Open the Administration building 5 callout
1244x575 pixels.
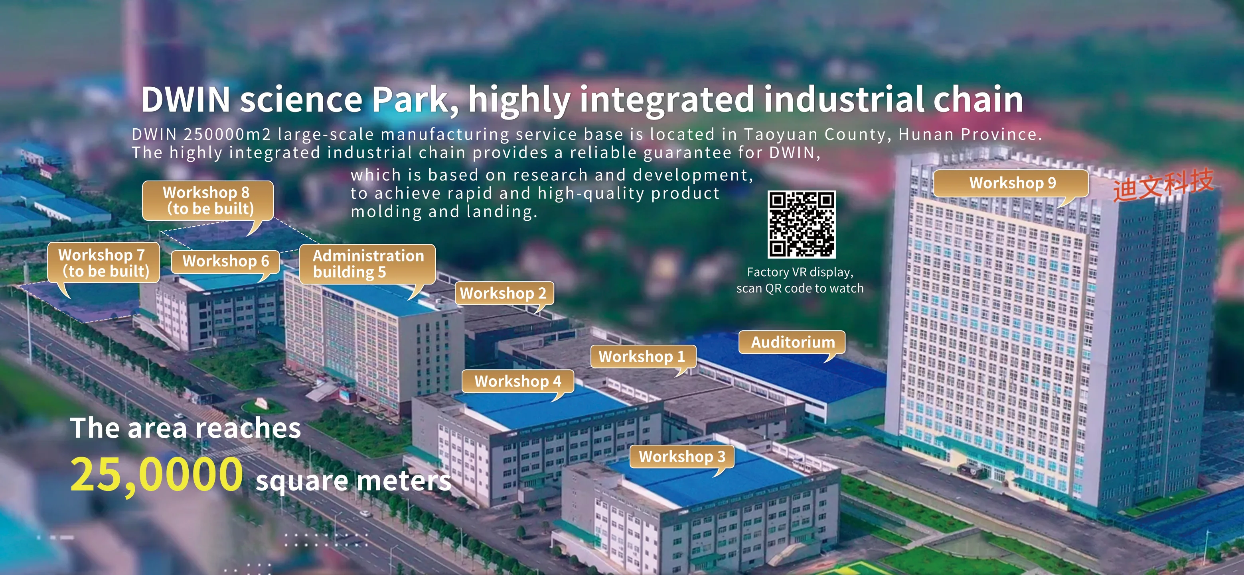click(x=367, y=264)
